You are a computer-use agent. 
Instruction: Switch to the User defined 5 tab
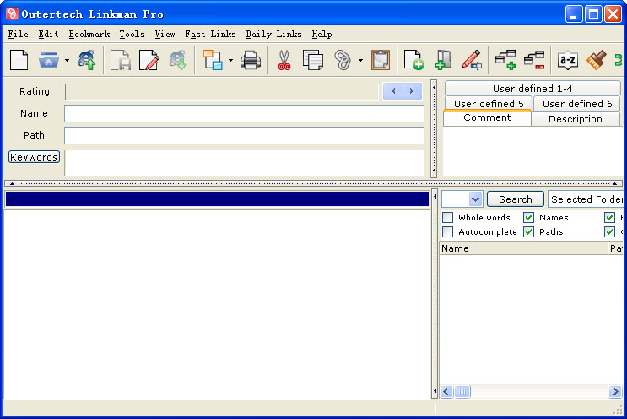(x=489, y=104)
